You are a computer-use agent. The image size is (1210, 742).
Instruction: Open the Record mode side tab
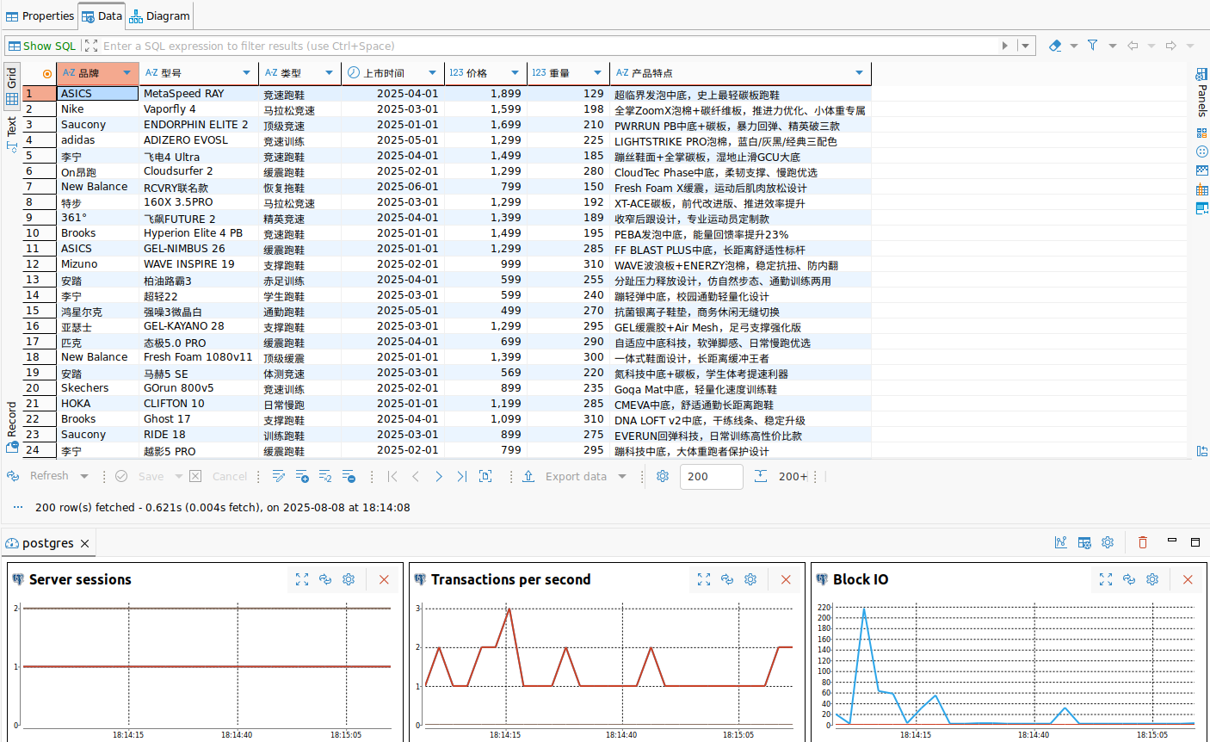click(x=12, y=427)
